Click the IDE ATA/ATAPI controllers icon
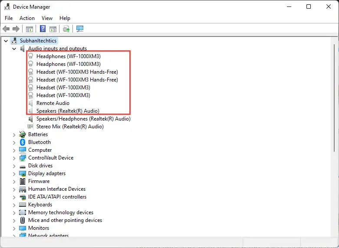This screenshot has width=339, height=248. coord(23,197)
